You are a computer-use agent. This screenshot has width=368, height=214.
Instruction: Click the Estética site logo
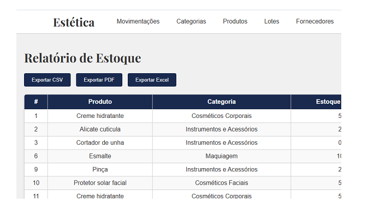[74, 22]
